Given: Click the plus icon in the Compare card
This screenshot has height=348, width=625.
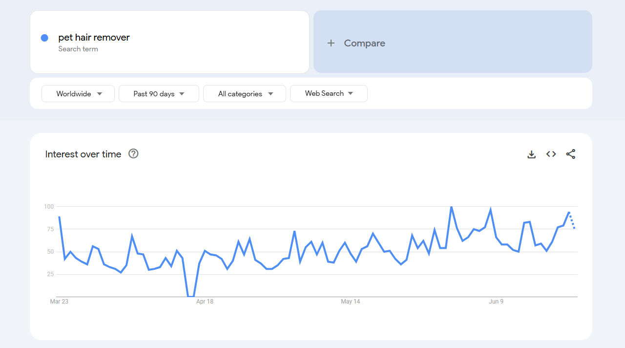Looking at the screenshot, I should 331,43.
